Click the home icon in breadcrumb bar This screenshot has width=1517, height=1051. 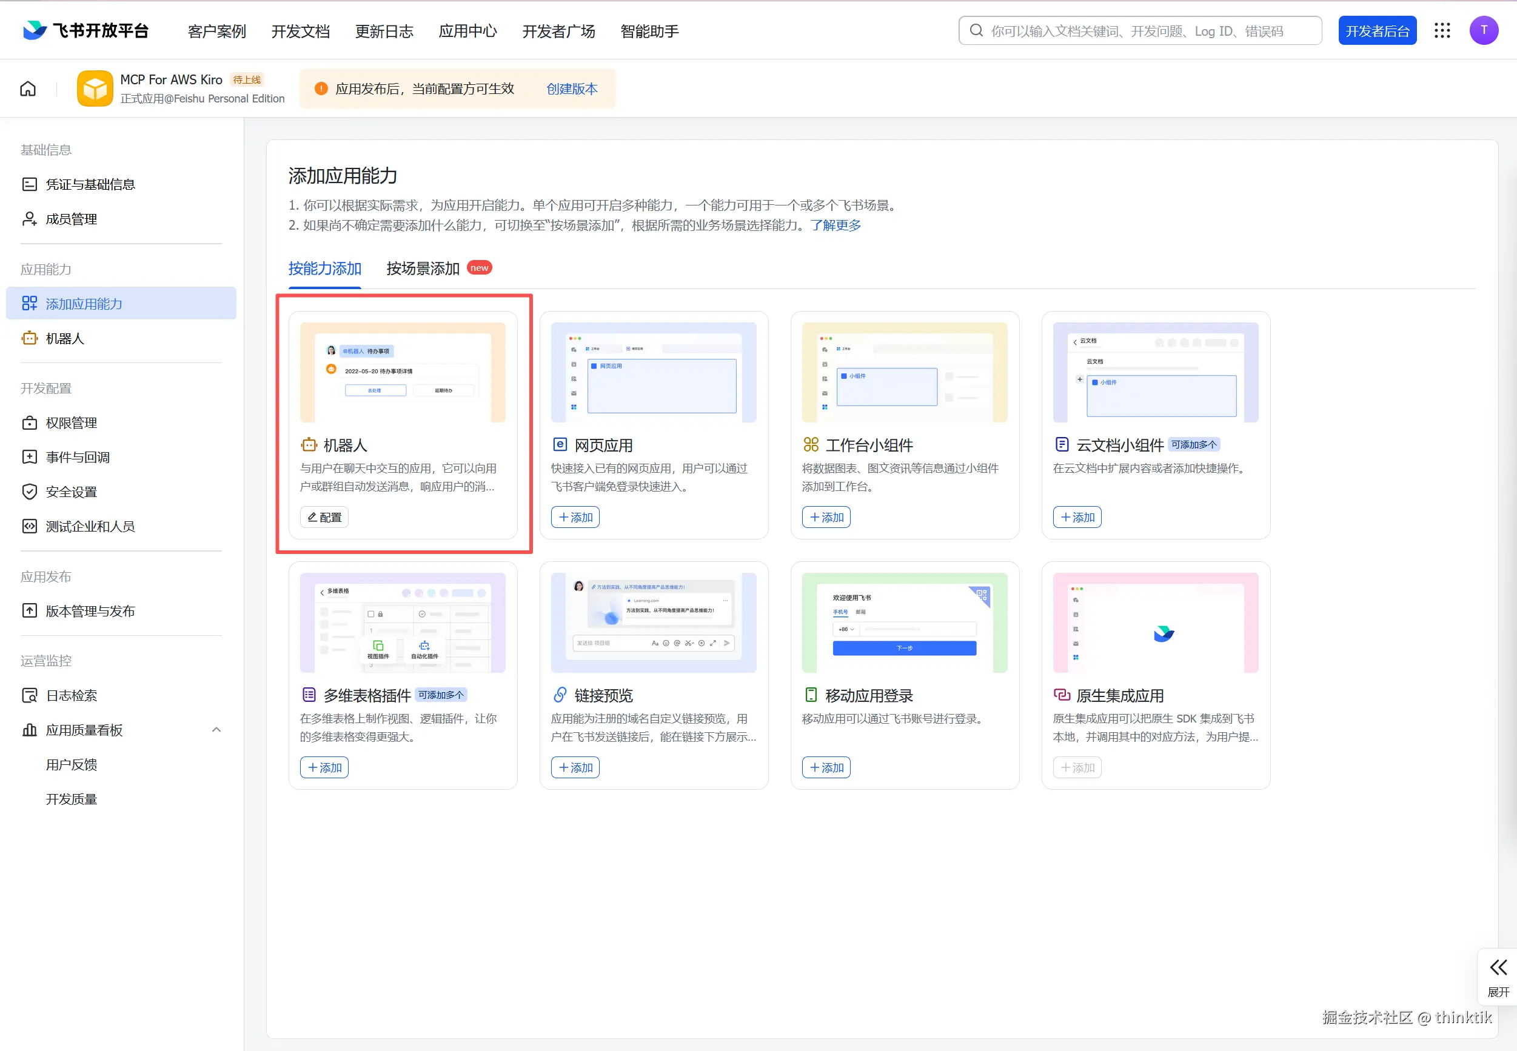click(28, 88)
